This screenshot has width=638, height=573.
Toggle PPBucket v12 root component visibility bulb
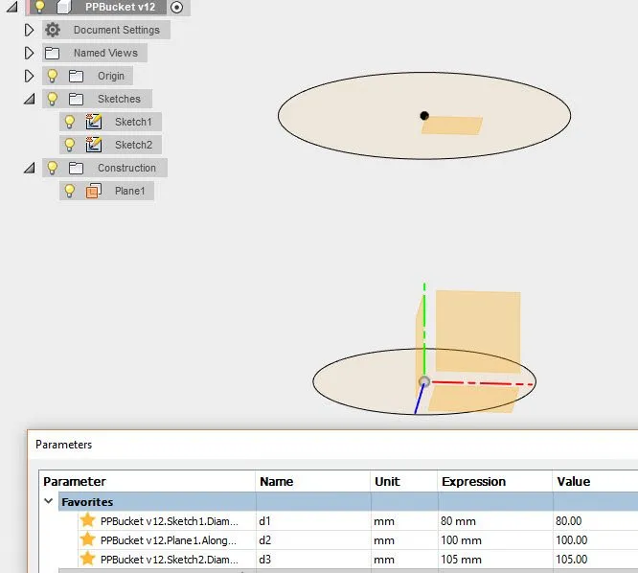point(40,6)
